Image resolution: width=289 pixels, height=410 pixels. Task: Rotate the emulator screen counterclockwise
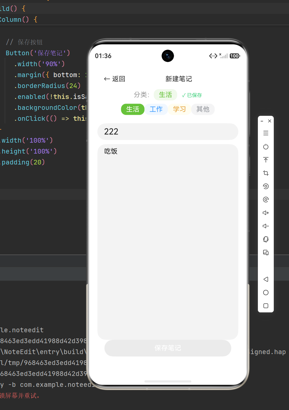coord(265,186)
